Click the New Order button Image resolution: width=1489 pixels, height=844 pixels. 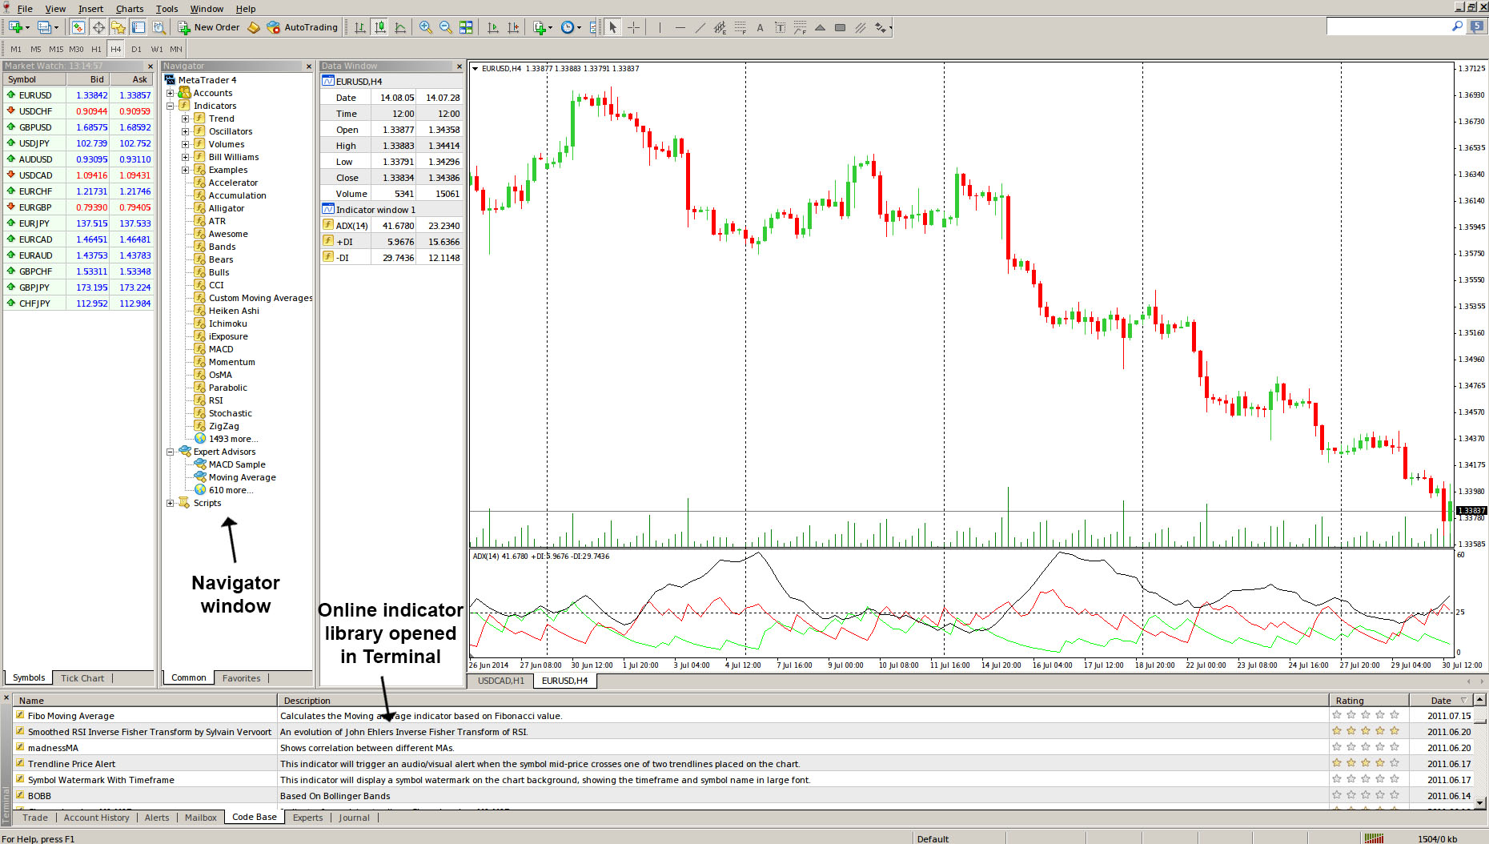coord(208,27)
